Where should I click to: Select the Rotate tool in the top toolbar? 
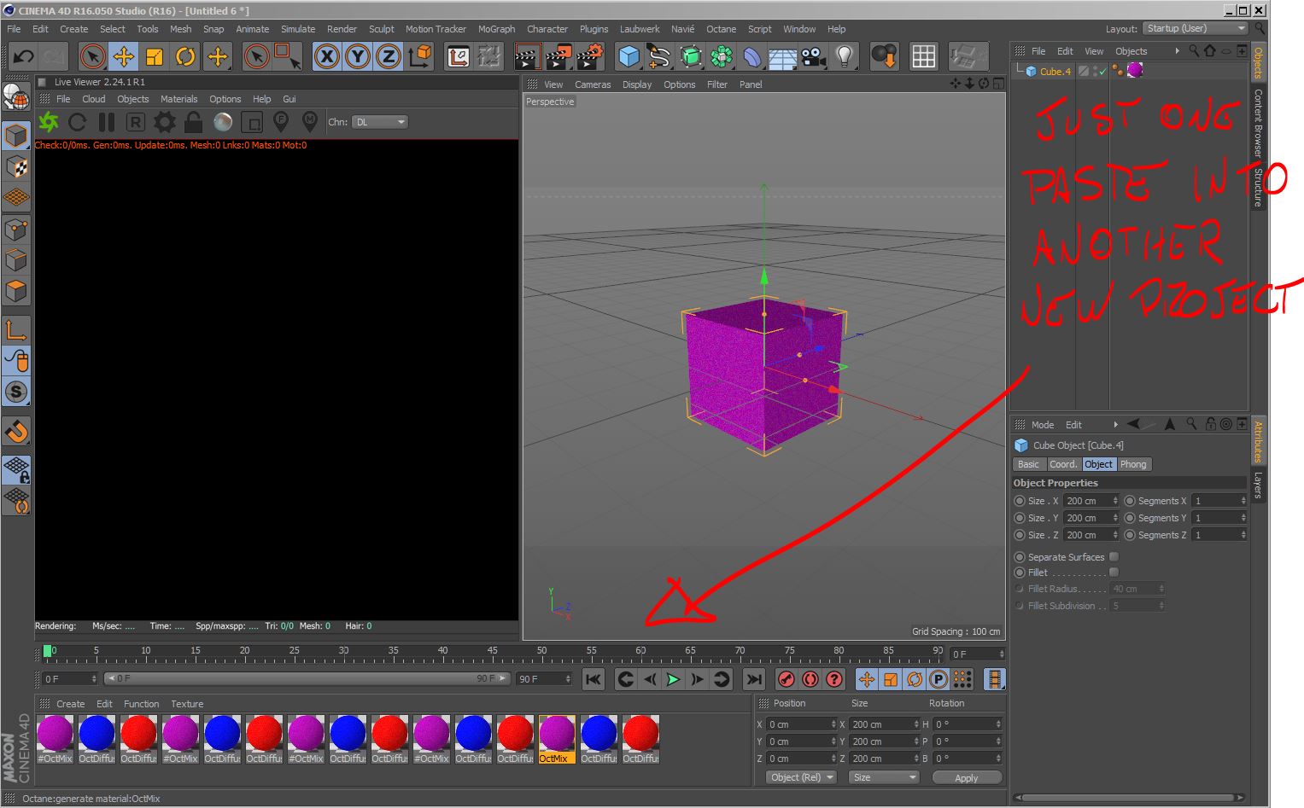tap(184, 57)
